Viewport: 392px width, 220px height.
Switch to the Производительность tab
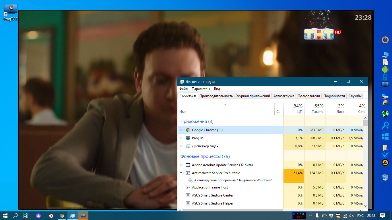(216, 96)
